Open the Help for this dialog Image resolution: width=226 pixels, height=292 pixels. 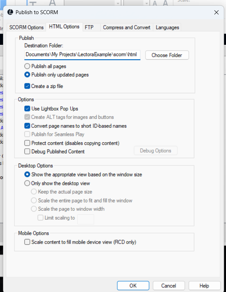(x=204, y=285)
